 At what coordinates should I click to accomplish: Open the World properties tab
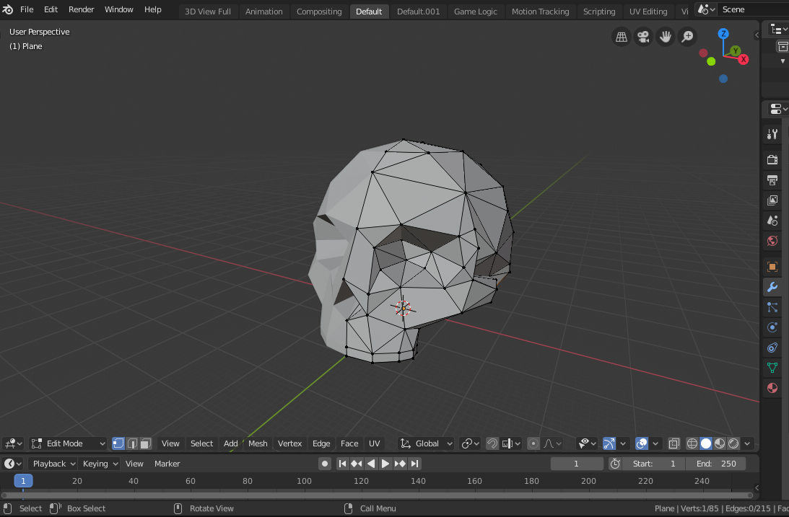(x=772, y=241)
